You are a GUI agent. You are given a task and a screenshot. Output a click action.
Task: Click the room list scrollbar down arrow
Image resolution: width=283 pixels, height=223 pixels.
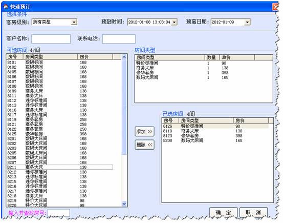coord(124,204)
